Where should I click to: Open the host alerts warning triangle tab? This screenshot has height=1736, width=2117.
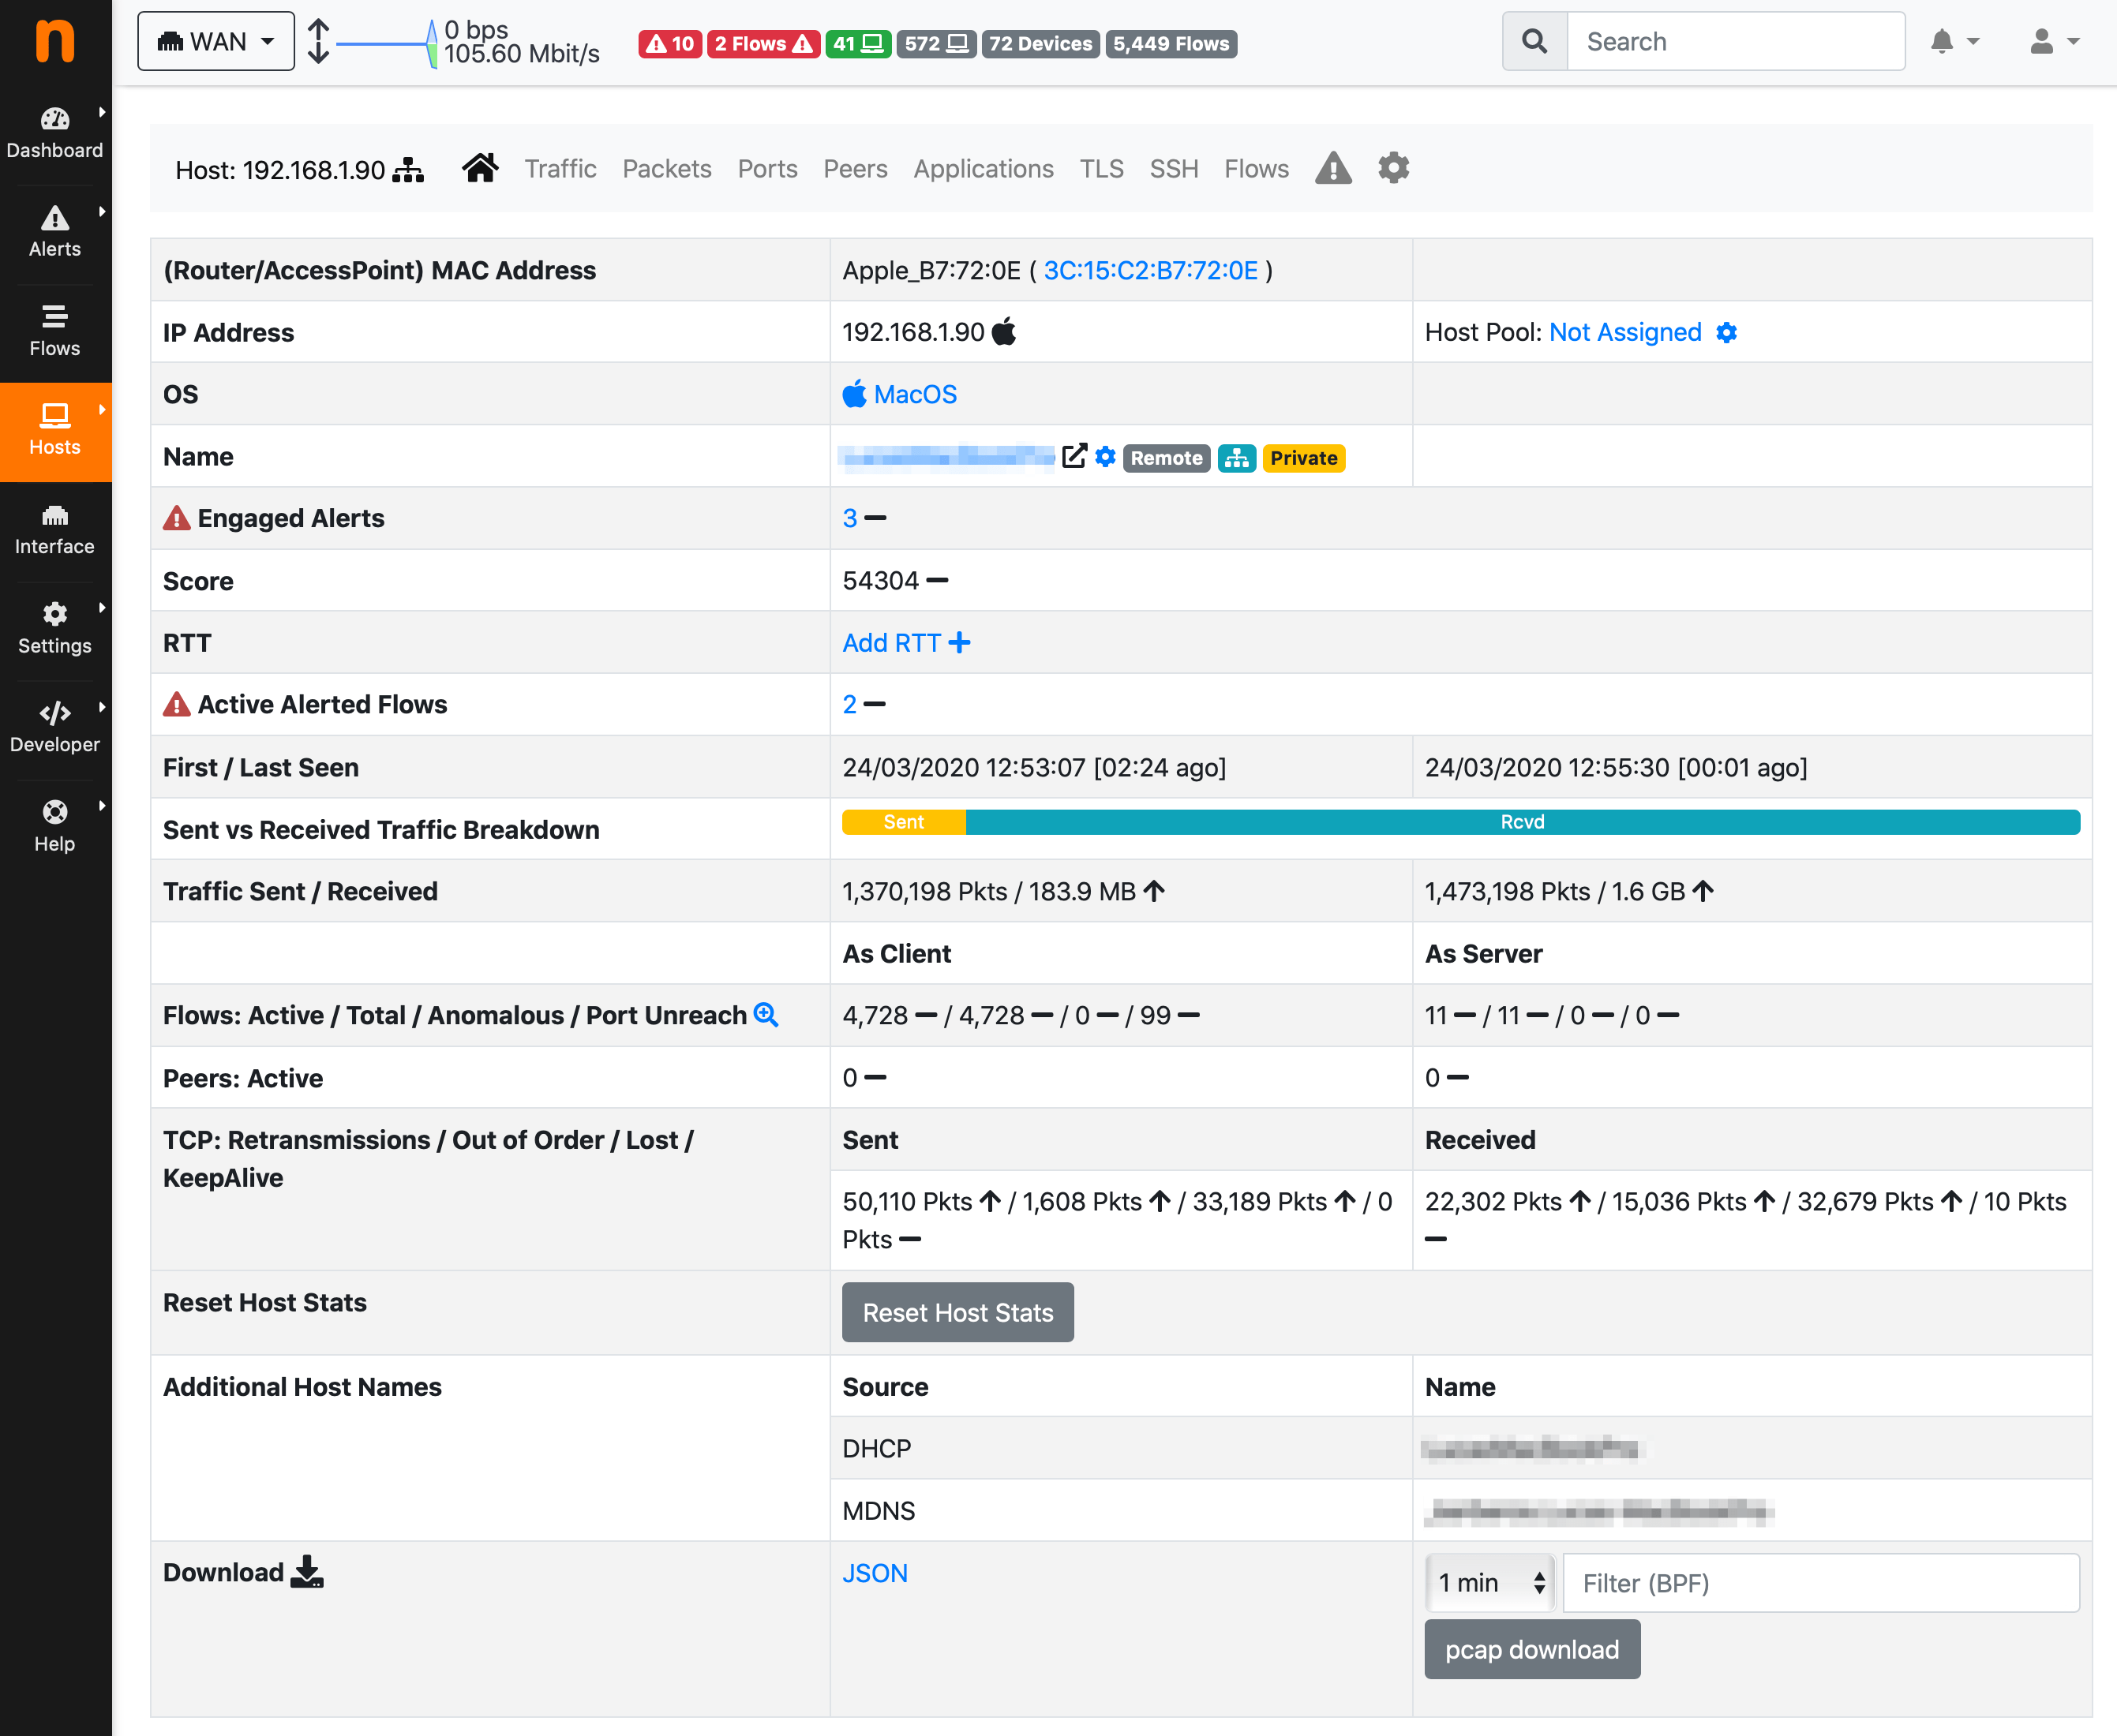click(1332, 168)
